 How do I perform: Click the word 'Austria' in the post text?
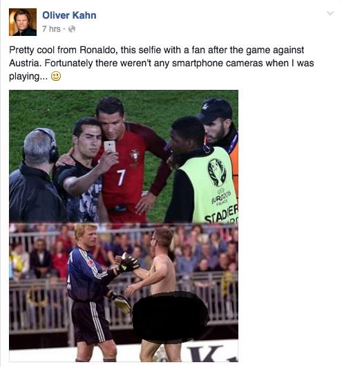[x=25, y=63]
